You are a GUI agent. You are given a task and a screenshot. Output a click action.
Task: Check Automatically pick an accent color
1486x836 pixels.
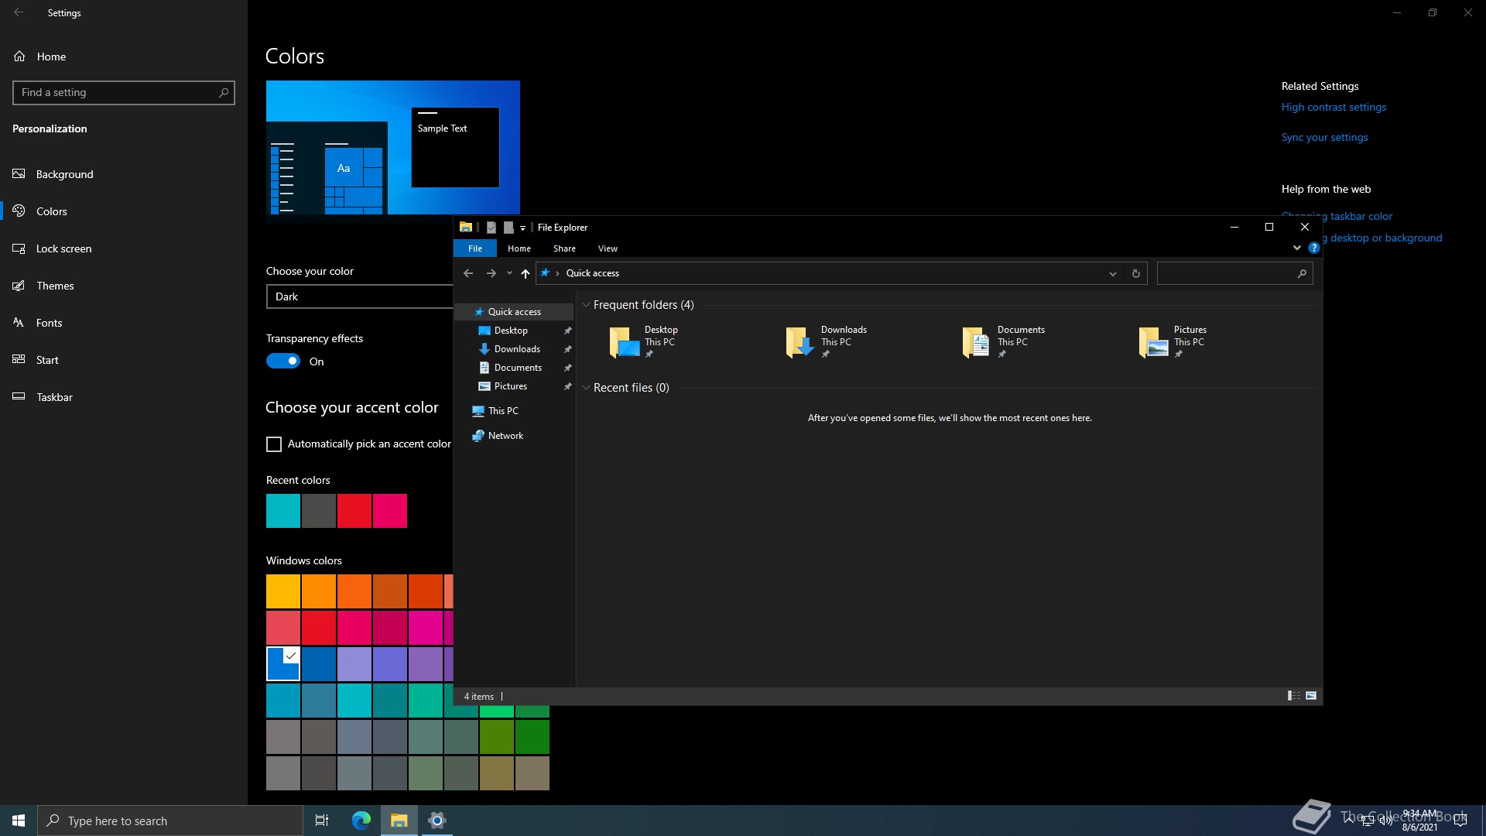[274, 444]
